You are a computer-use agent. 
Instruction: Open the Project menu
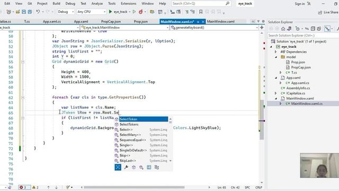[42, 4]
